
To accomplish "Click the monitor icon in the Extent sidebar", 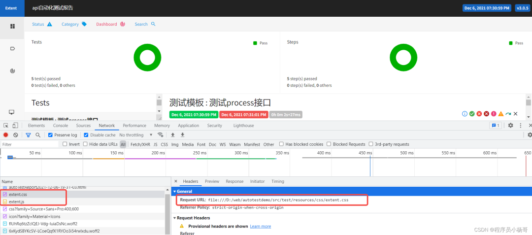I will tap(12, 112).
